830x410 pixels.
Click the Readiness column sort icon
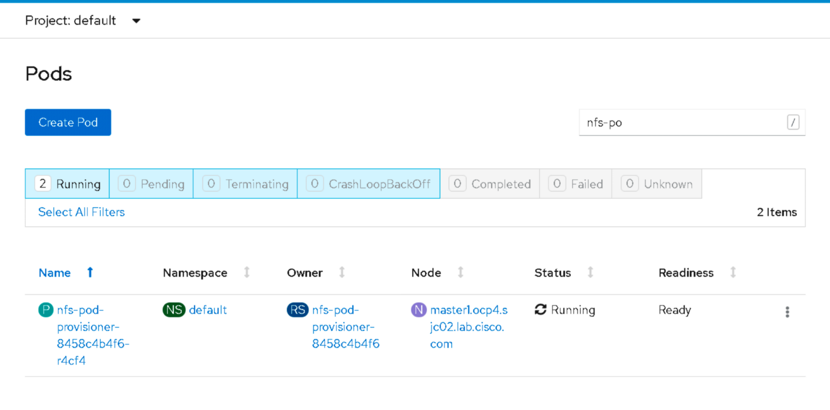tap(733, 272)
